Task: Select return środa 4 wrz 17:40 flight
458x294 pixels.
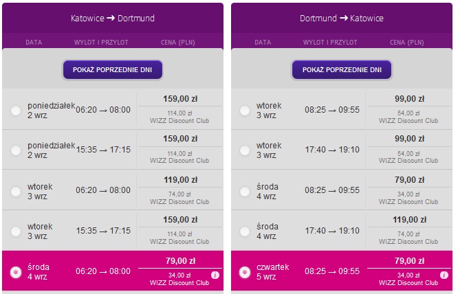Action: click(x=245, y=231)
